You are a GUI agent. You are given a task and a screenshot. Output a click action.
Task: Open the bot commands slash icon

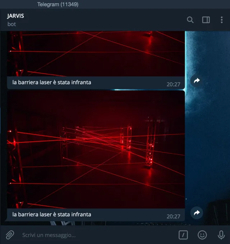pos(183,235)
